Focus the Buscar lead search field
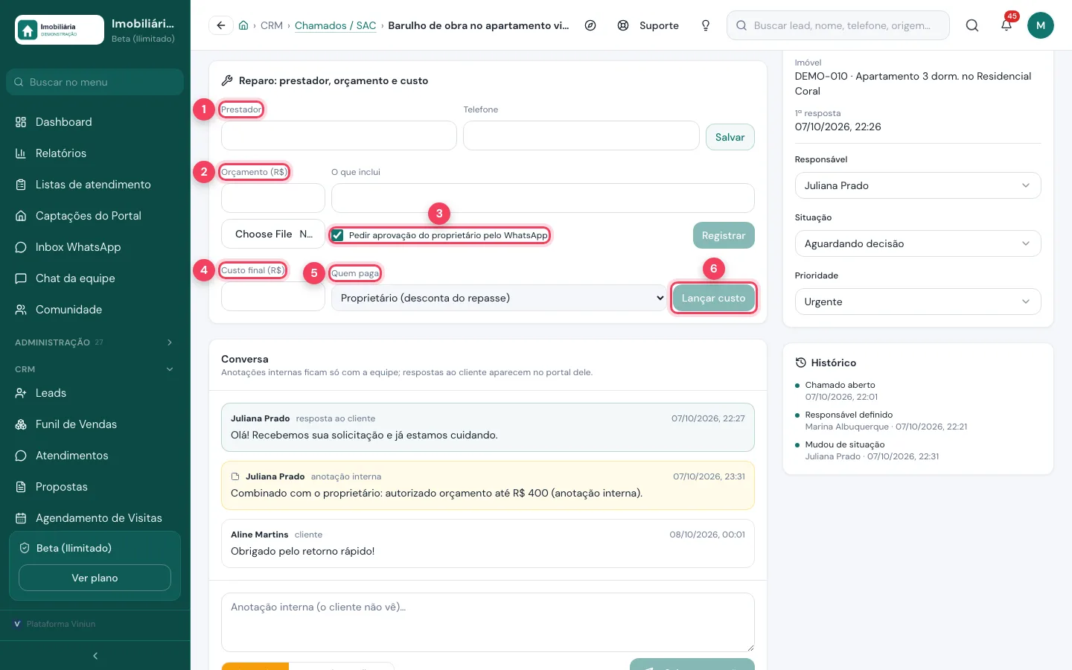The height and width of the screenshot is (670, 1072). point(838,25)
